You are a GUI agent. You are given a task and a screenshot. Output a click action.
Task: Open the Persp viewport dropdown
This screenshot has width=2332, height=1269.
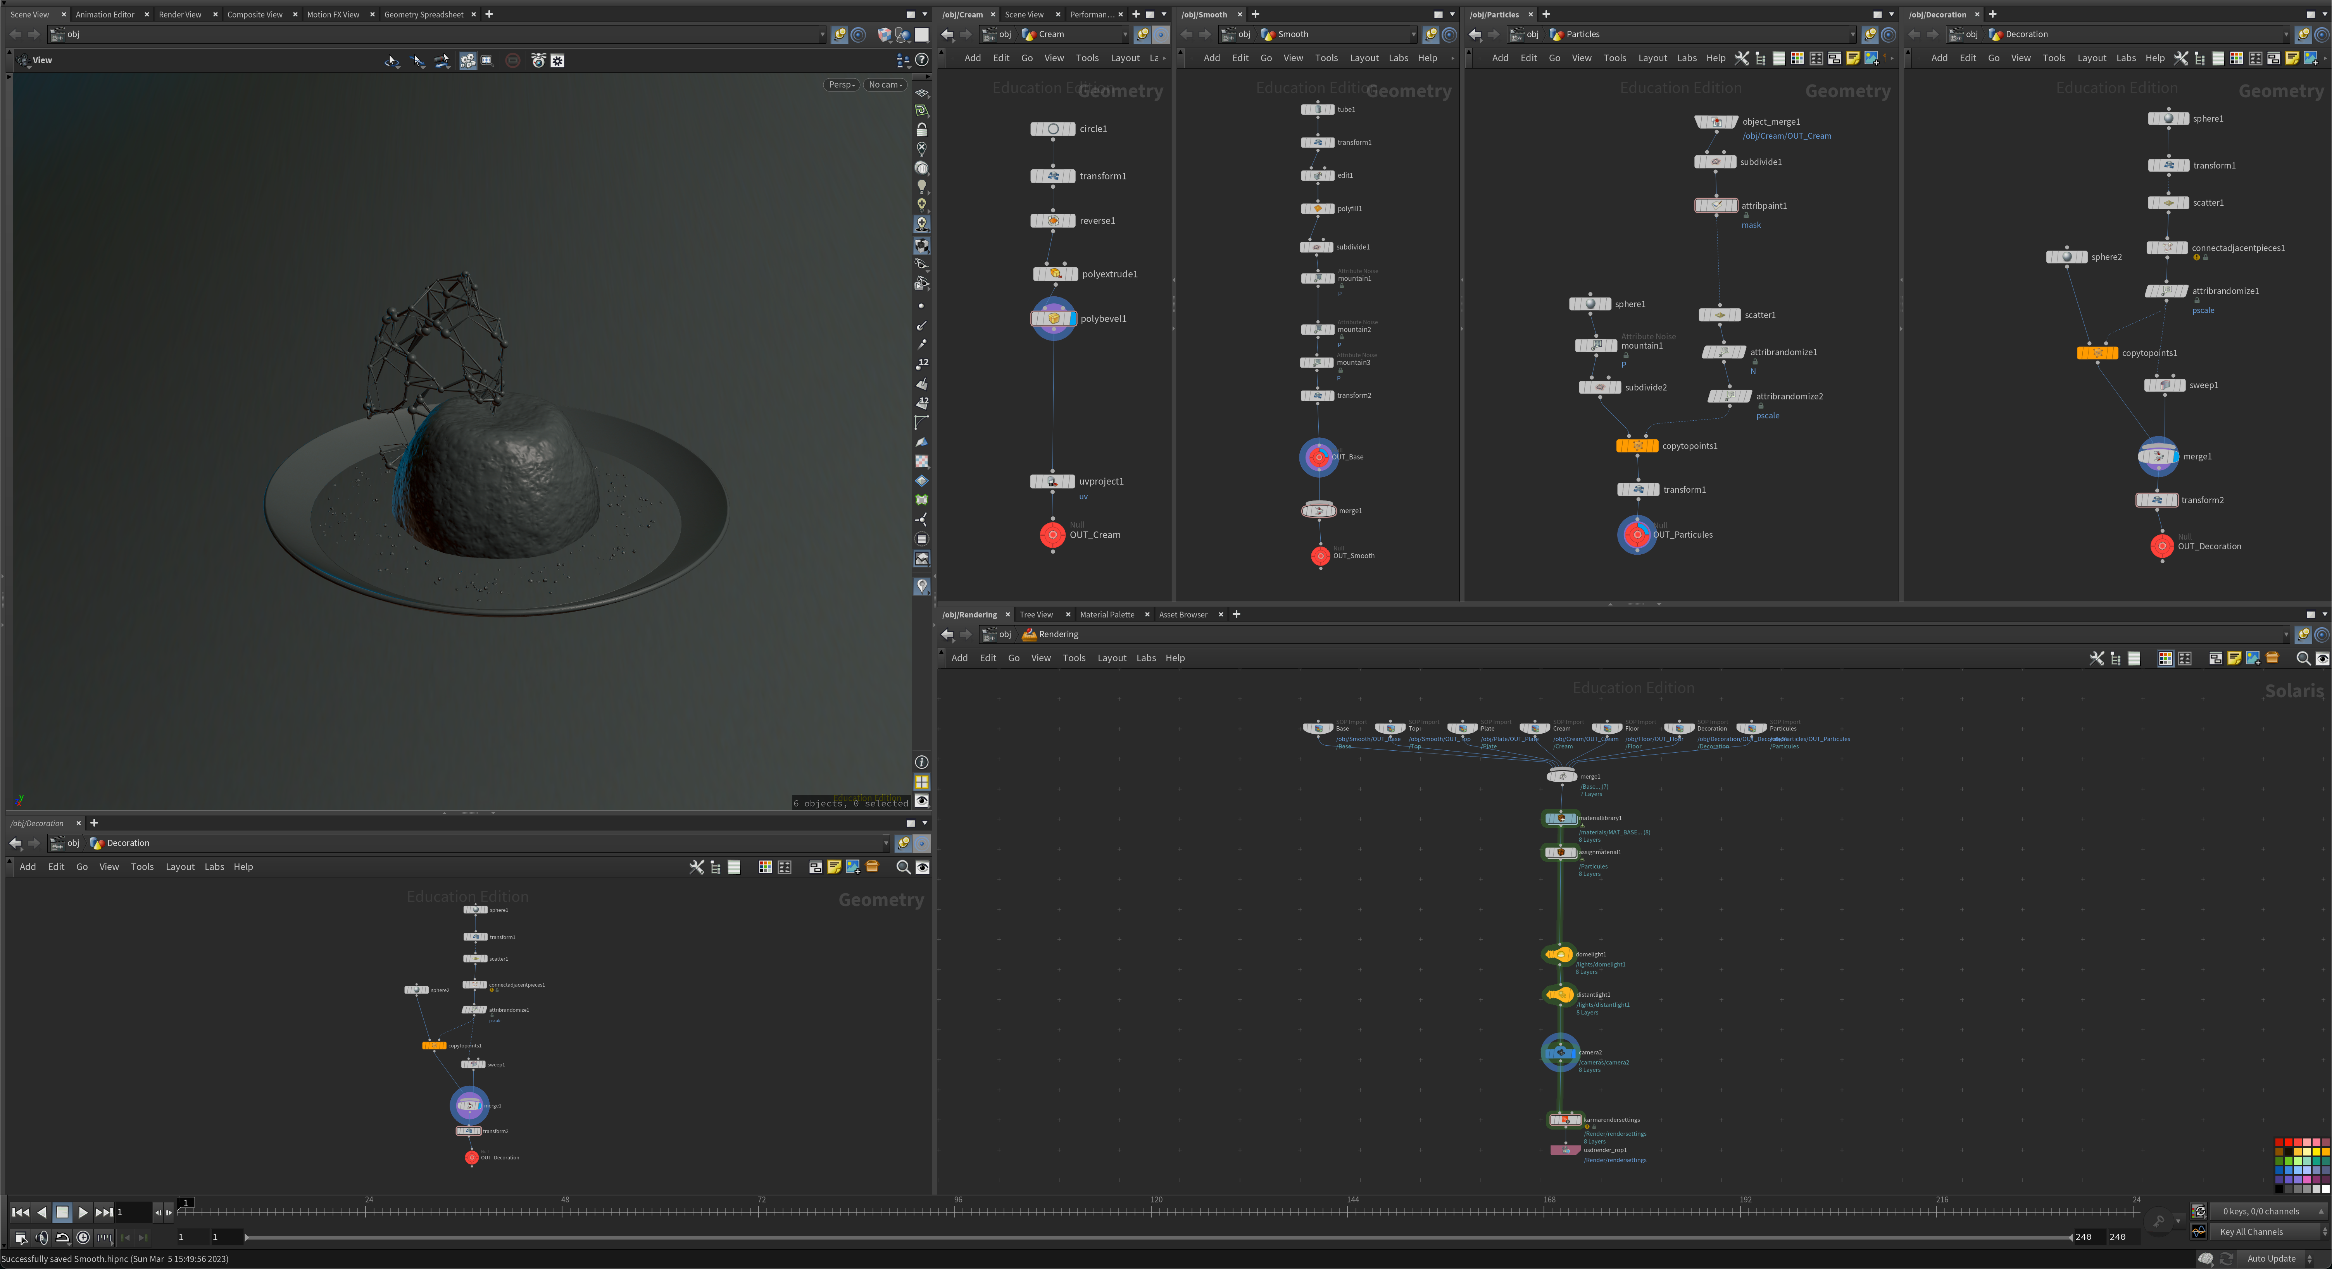841,85
